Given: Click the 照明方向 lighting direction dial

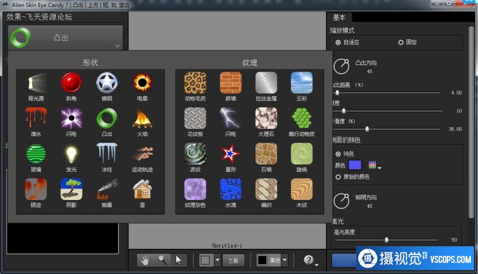Looking at the screenshot, I should point(342,201).
